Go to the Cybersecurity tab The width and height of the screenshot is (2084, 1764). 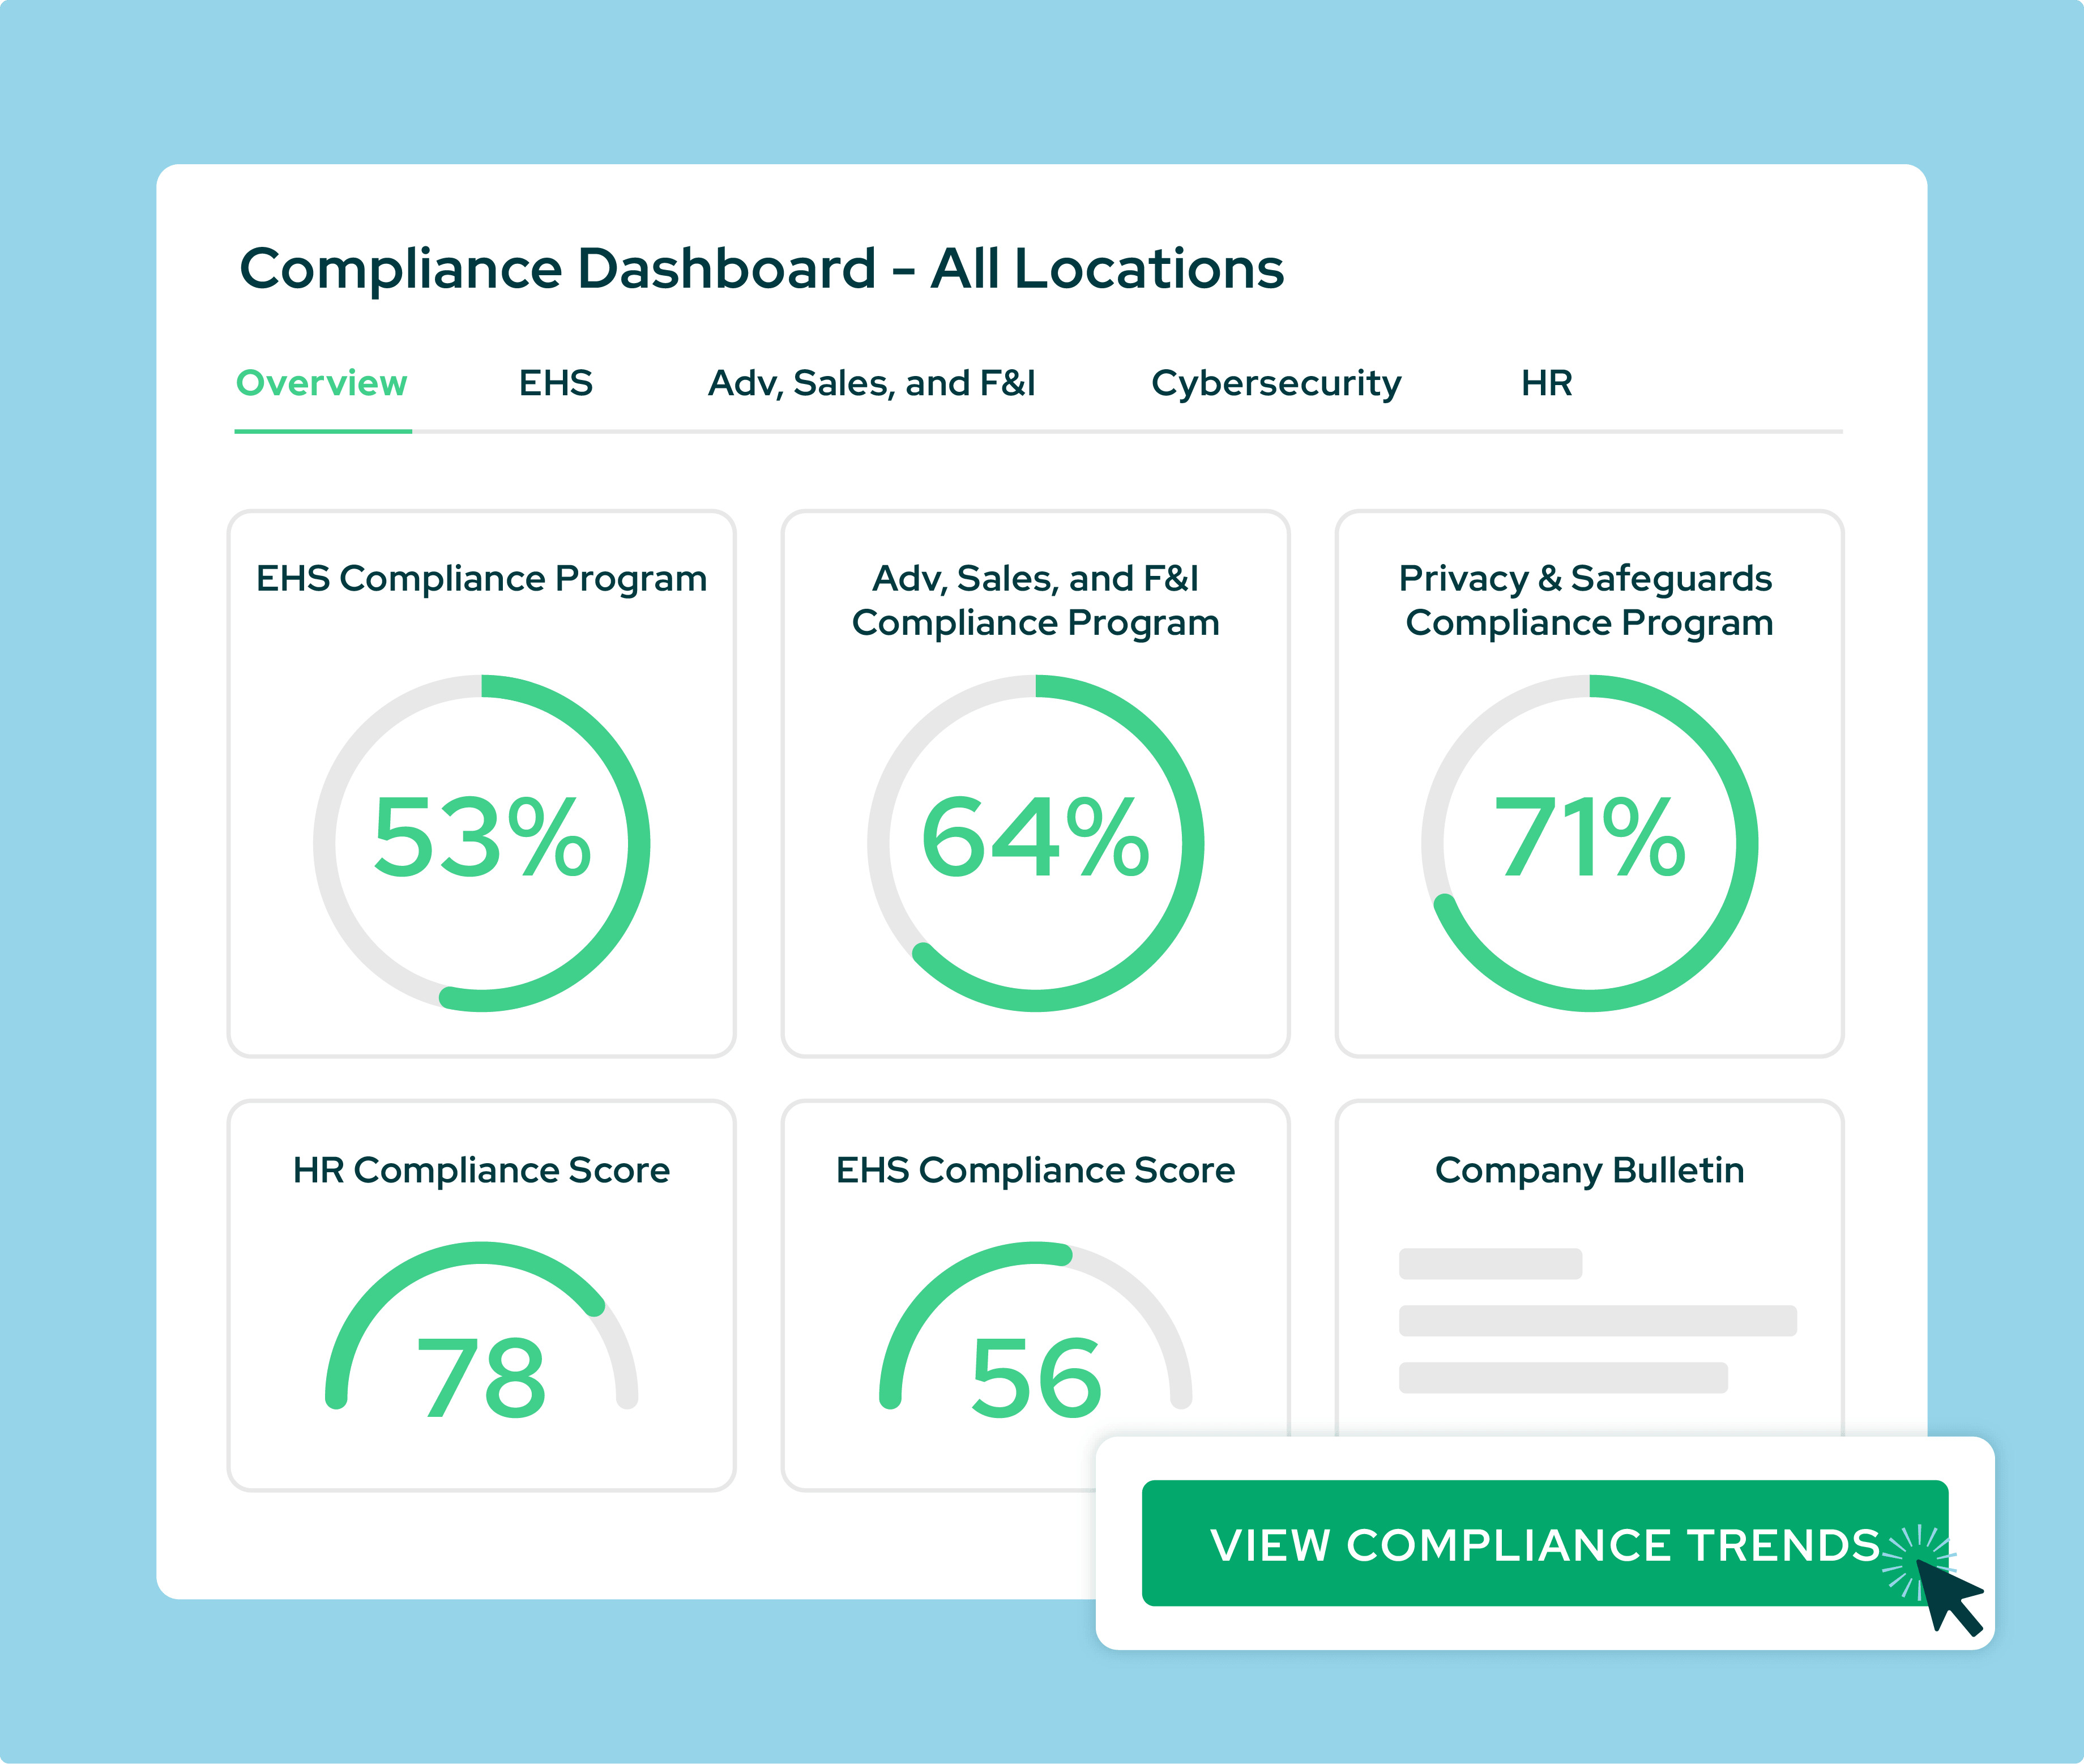(1276, 384)
